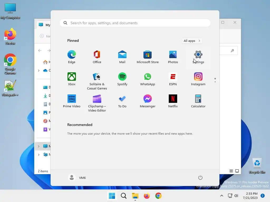
Task: Select the Firefox desktop shortcut
Action: (10, 36)
